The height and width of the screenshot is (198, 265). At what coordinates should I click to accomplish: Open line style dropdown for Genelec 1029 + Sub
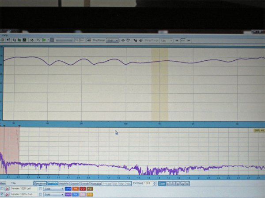coord(53,194)
